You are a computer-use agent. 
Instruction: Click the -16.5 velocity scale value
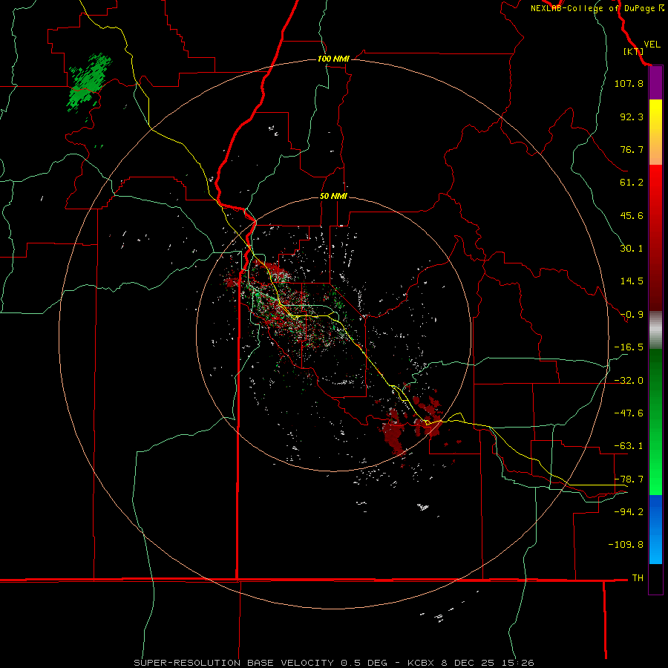click(x=629, y=347)
